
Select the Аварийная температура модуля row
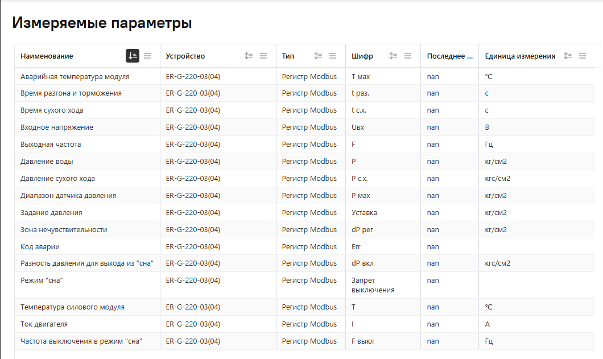pos(75,76)
